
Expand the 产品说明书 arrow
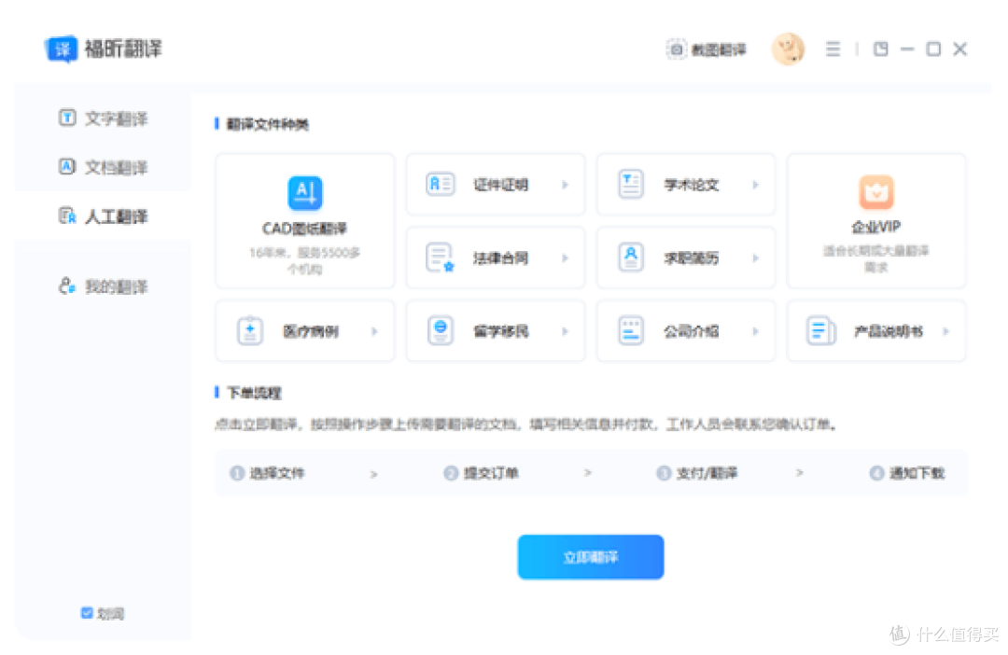point(945,331)
